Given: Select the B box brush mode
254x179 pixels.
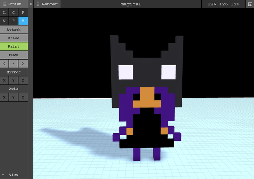Looking at the screenshot, I should click(x=23, y=21).
